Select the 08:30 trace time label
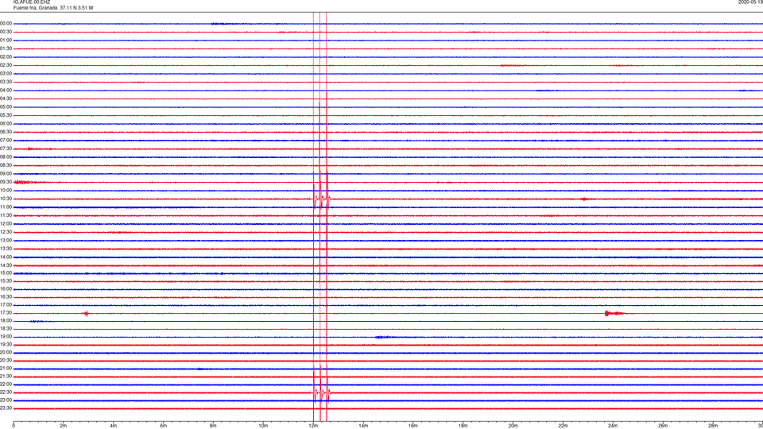This screenshot has width=763, height=429. pos(6,165)
